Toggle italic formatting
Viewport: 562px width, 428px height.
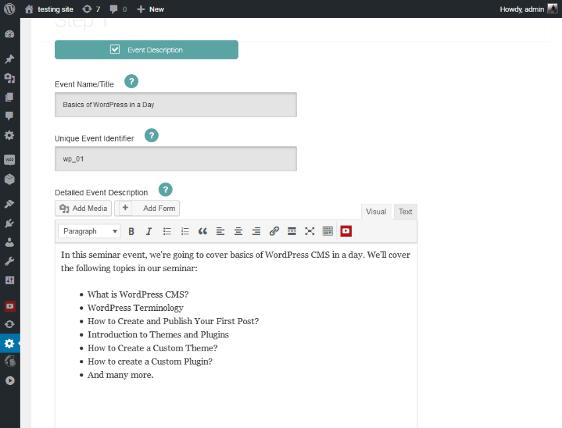149,232
